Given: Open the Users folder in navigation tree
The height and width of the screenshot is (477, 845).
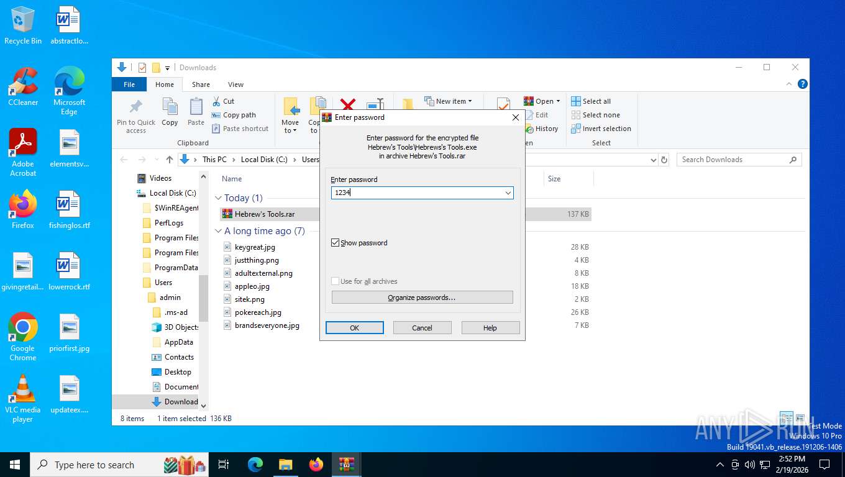Looking at the screenshot, I should click(x=163, y=283).
